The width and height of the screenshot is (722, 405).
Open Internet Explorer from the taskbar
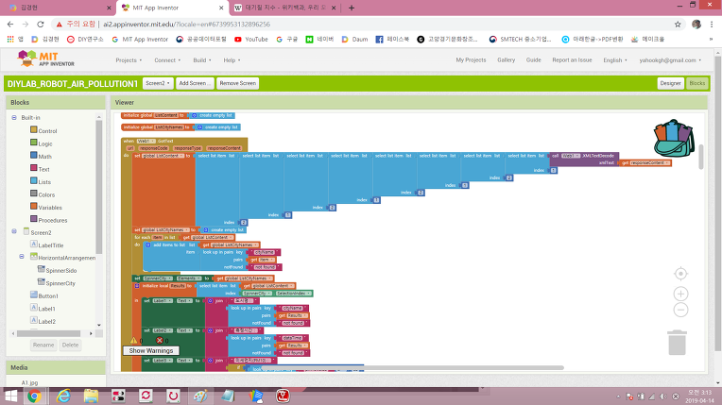pos(63,396)
